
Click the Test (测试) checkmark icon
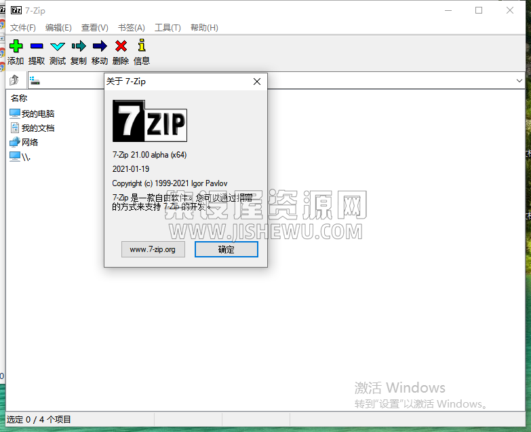pos(58,46)
